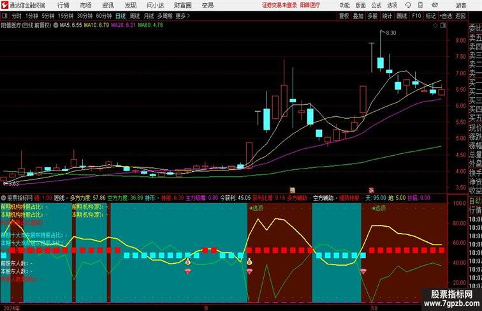The width and height of the screenshot is (482, 311).
Task: Click the 阳普医疗 stock name in title bar
Action: click(x=310, y=5)
